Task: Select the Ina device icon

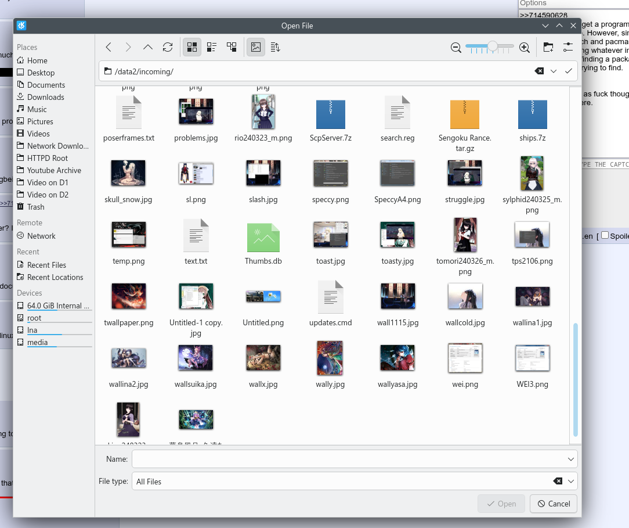Action: pyautogui.click(x=20, y=330)
